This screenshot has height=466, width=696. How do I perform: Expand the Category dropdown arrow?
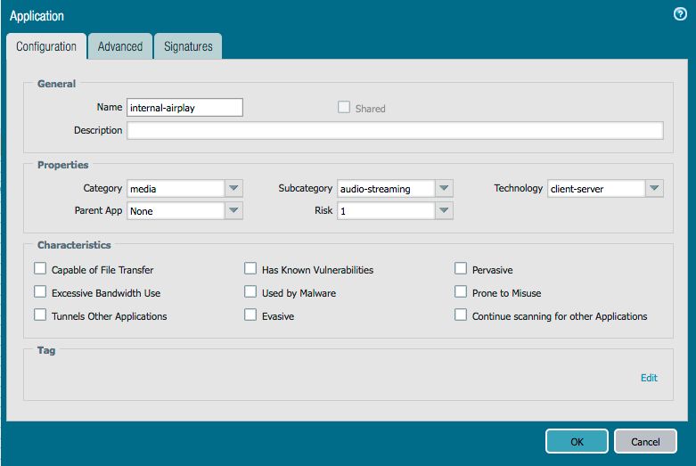233,189
